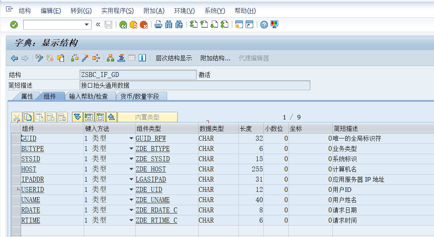Go to previous page icon
This screenshot has width=434, height=237.
[204, 25]
